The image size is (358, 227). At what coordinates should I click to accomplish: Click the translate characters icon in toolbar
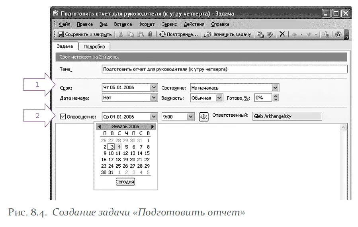click(x=326, y=34)
